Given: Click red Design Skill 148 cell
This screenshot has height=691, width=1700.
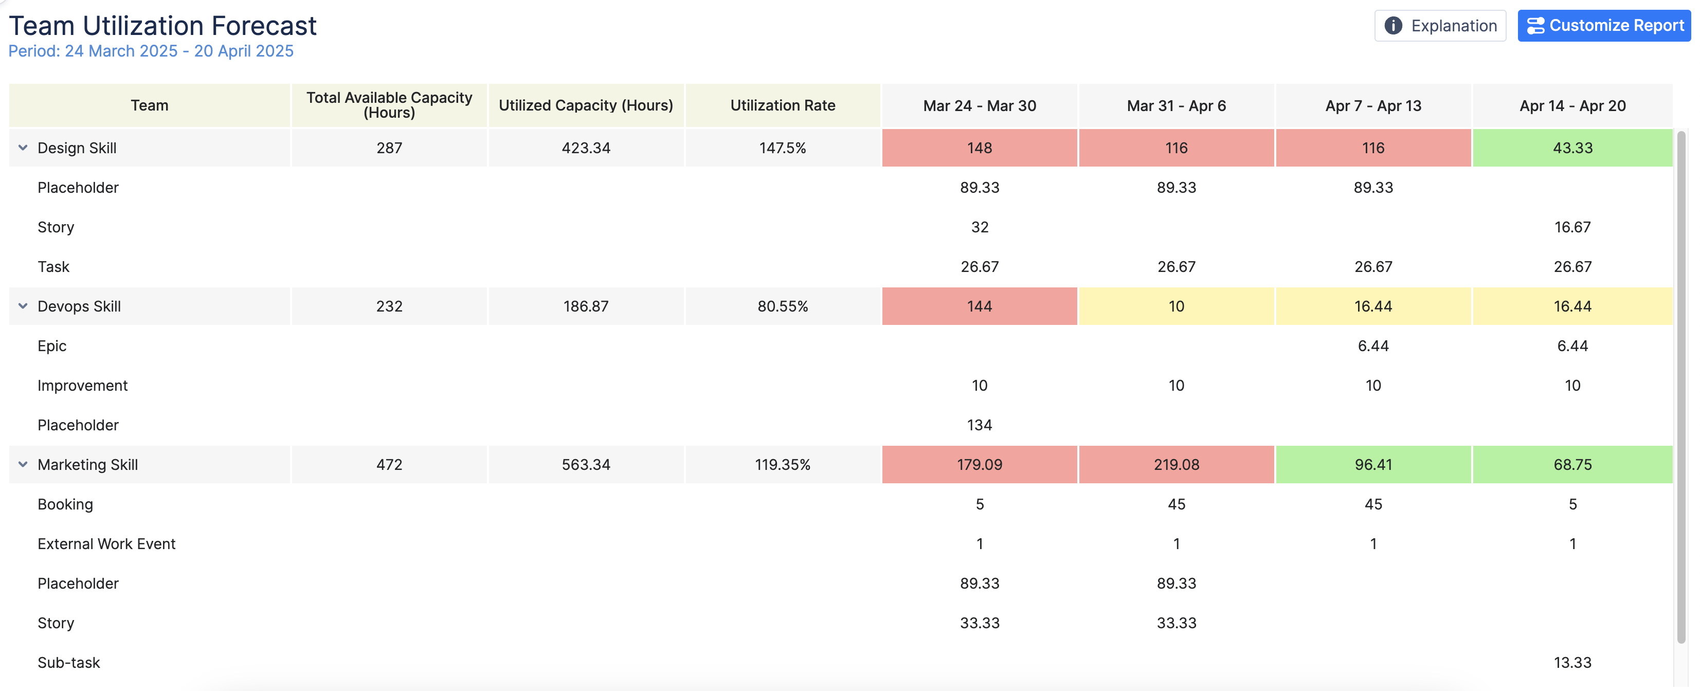Looking at the screenshot, I should (x=980, y=148).
